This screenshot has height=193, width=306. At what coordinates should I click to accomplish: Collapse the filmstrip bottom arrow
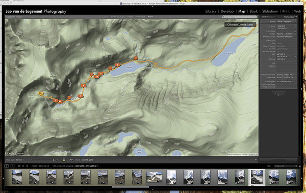pyautogui.click(x=152, y=189)
